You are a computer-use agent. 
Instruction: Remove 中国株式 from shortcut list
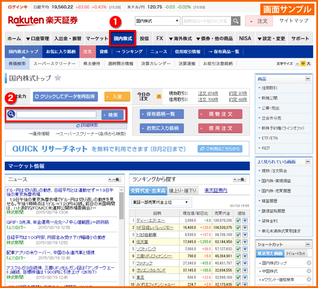[309, 271]
